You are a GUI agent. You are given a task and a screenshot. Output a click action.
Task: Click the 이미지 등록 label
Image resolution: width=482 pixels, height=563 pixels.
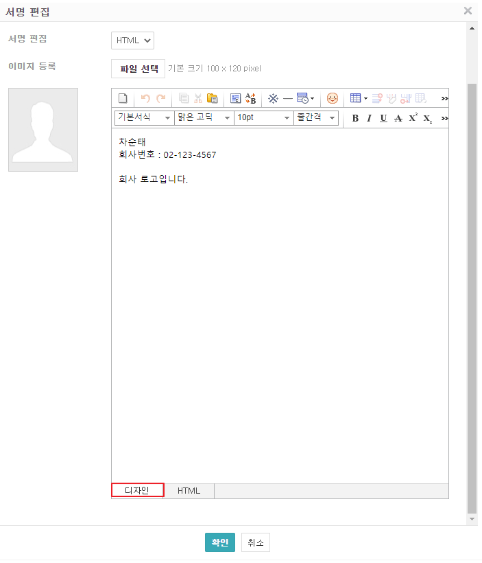(32, 66)
